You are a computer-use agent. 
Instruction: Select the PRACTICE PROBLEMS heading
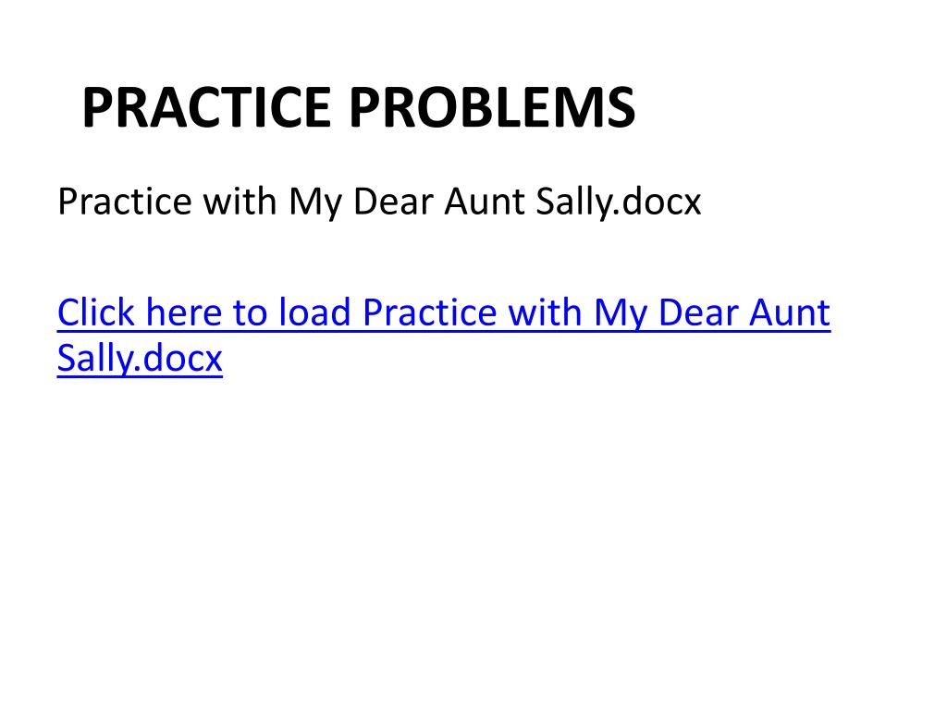coord(359,107)
